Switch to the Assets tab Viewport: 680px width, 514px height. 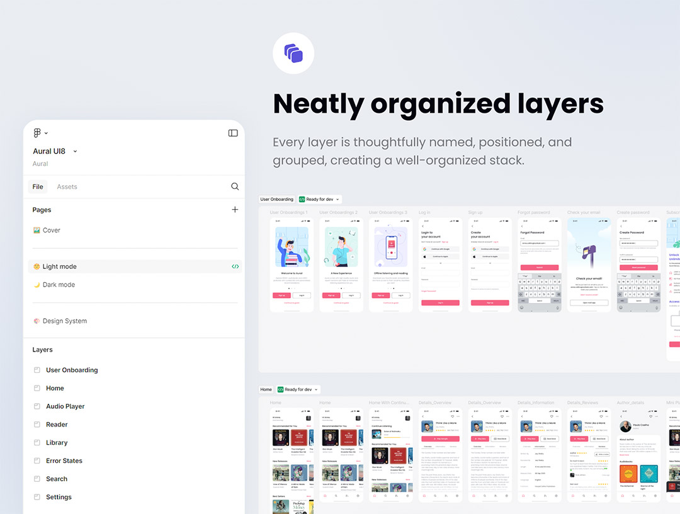click(67, 186)
